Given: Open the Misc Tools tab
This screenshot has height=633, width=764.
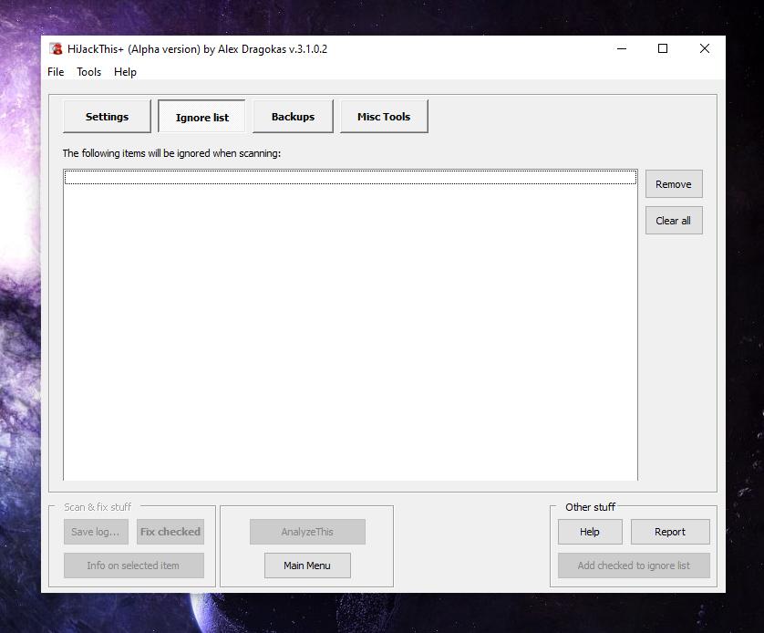Looking at the screenshot, I should tap(384, 117).
